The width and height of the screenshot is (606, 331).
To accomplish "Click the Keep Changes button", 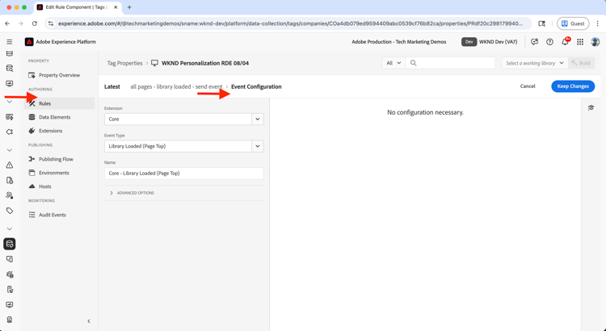I will pos(573,86).
